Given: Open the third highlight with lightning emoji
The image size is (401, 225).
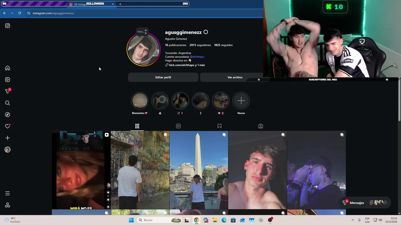Looking at the screenshot, I should click(x=180, y=101).
